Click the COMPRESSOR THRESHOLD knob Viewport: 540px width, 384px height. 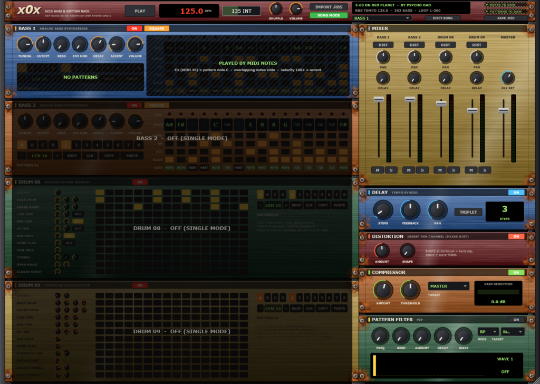coord(410,290)
